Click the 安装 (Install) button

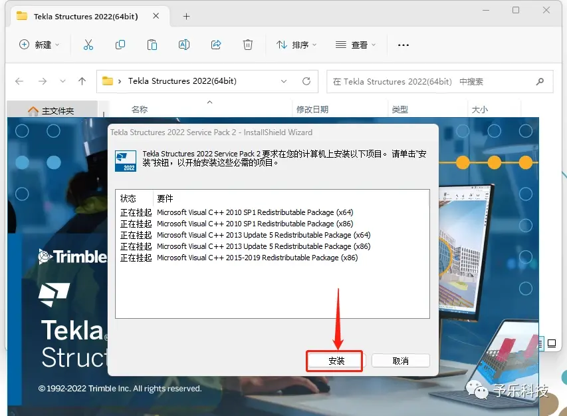pyautogui.click(x=336, y=361)
